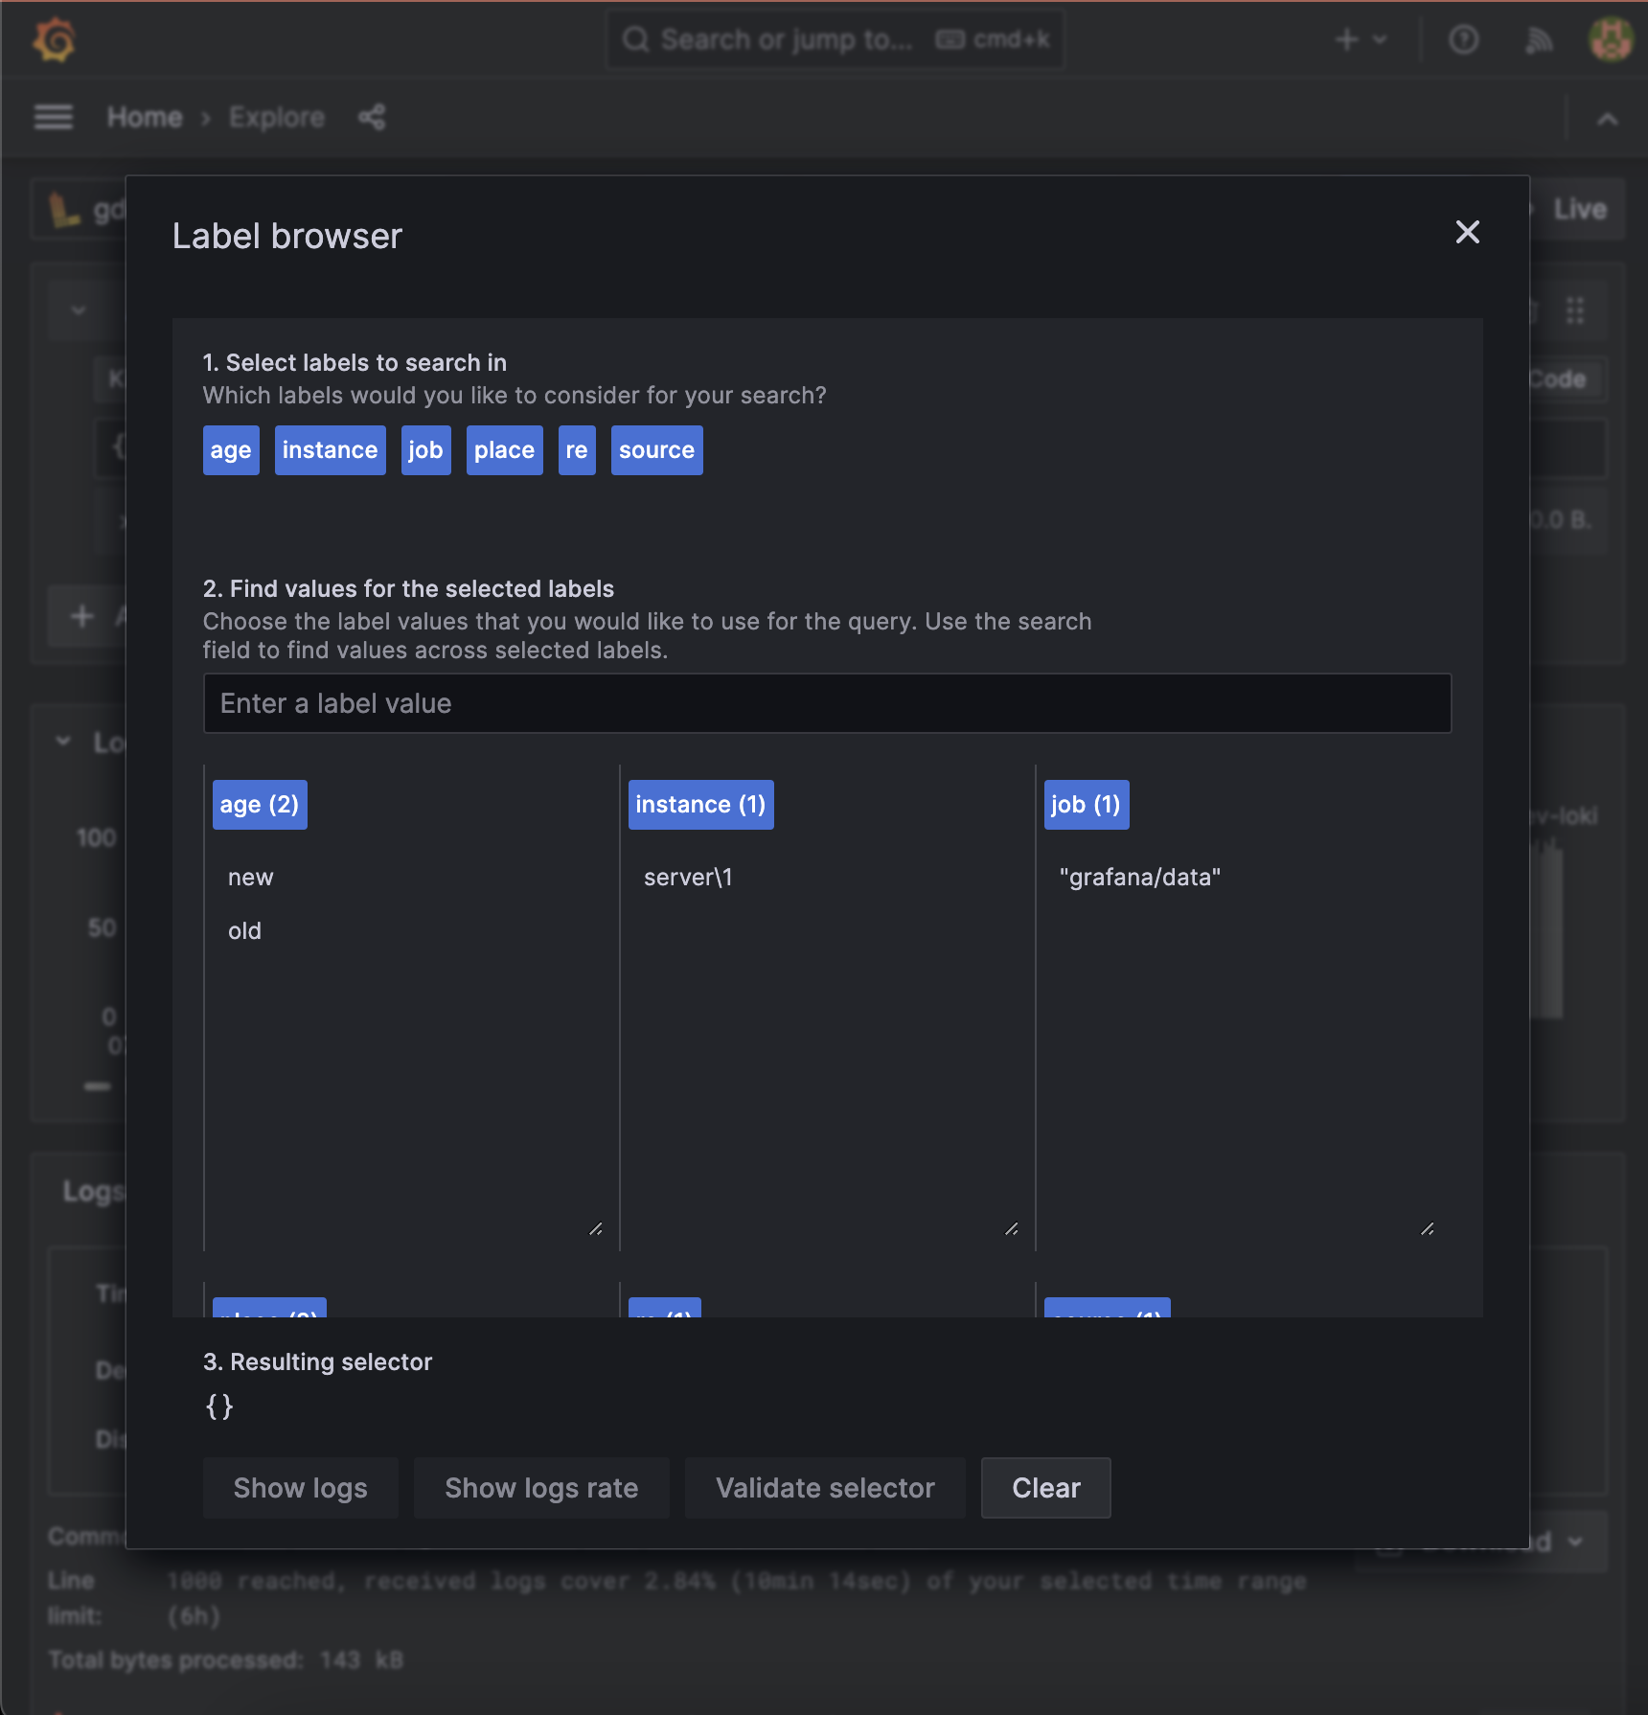The width and height of the screenshot is (1648, 1715).
Task: Open the help icon in the top bar
Action: tap(1464, 39)
